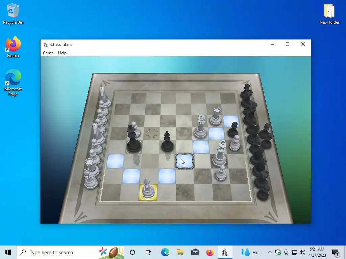Open the notification center icon

coord(335,252)
